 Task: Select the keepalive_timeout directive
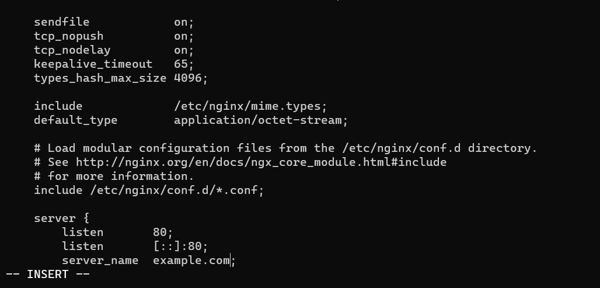pyautogui.click(x=93, y=64)
